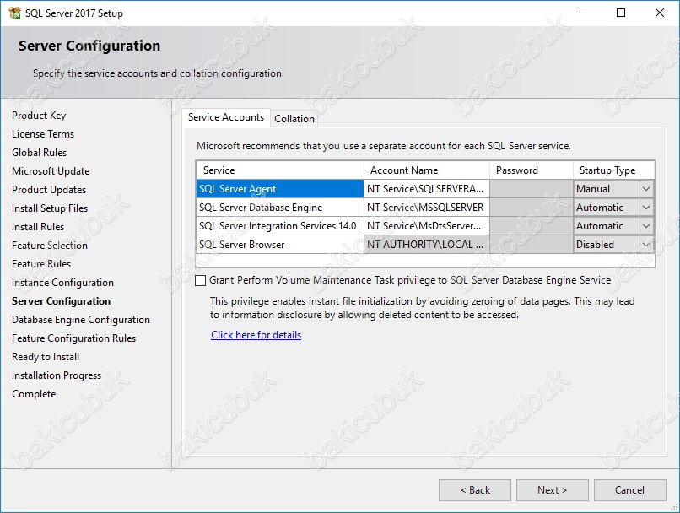Click Install Setup Files step in sidebar
The height and width of the screenshot is (513, 680).
(x=50, y=208)
